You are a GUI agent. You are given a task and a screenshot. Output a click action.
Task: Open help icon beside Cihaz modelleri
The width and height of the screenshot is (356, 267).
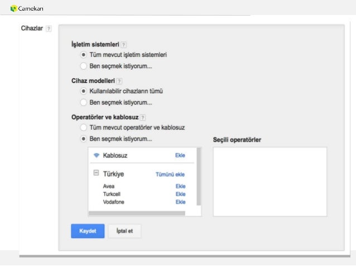(x=119, y=81)
